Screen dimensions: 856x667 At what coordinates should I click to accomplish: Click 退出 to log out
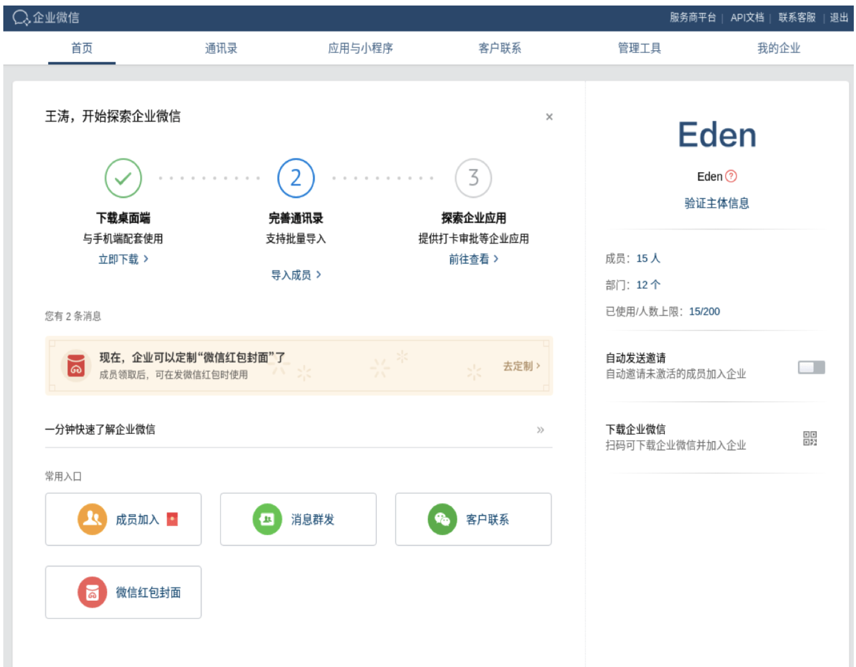pos(839,18)
